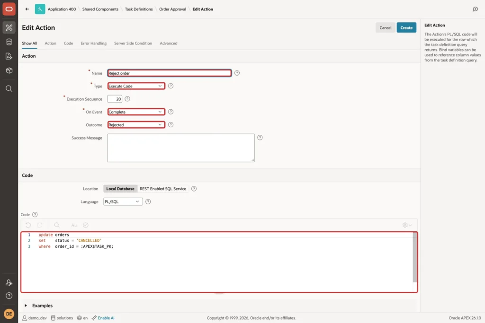Open Administration user icon in sidebar
Screen dimensions: 485x323
click(x=9, y=282)
